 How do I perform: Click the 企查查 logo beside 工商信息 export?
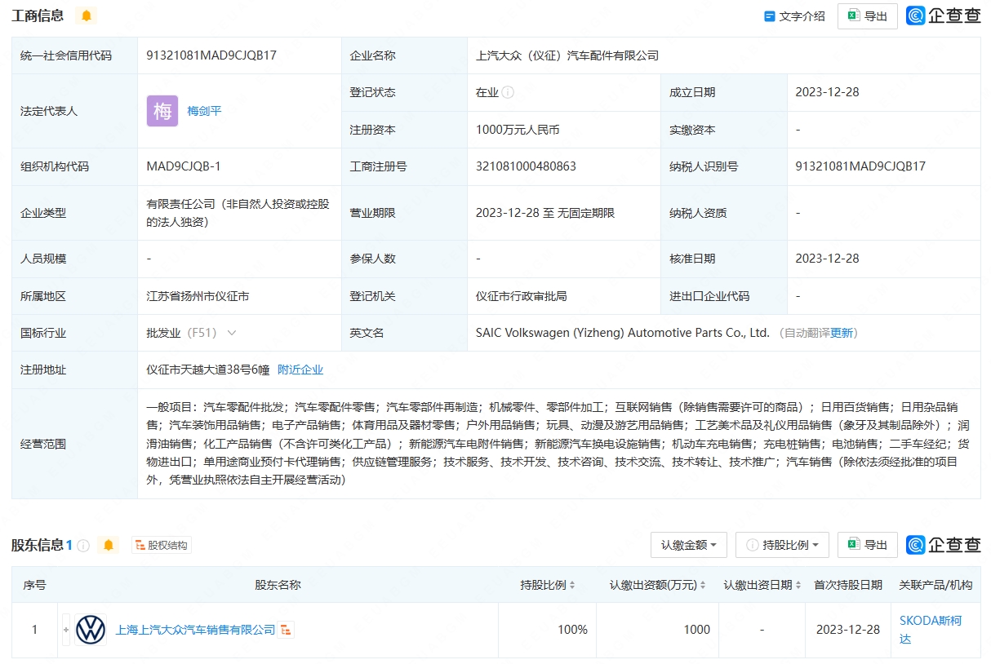[x=943, y=15]
